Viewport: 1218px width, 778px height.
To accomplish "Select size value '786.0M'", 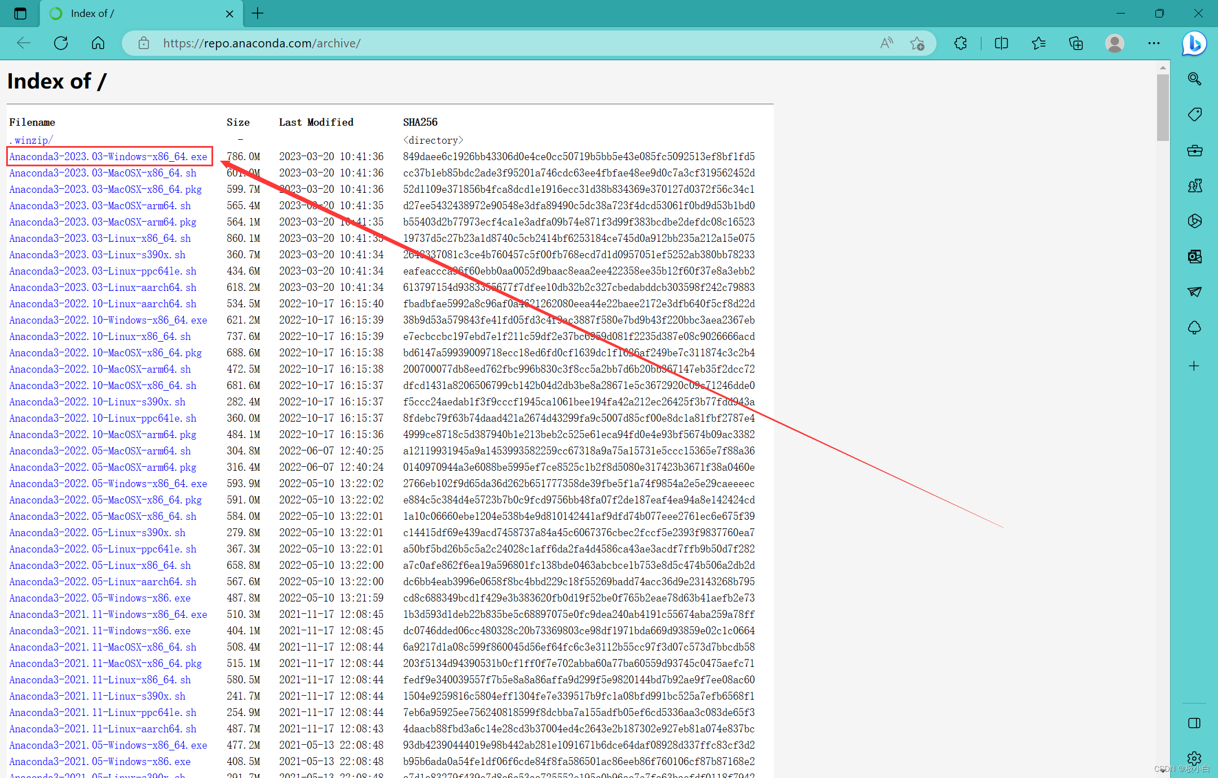I will click(x=244, y=157).
